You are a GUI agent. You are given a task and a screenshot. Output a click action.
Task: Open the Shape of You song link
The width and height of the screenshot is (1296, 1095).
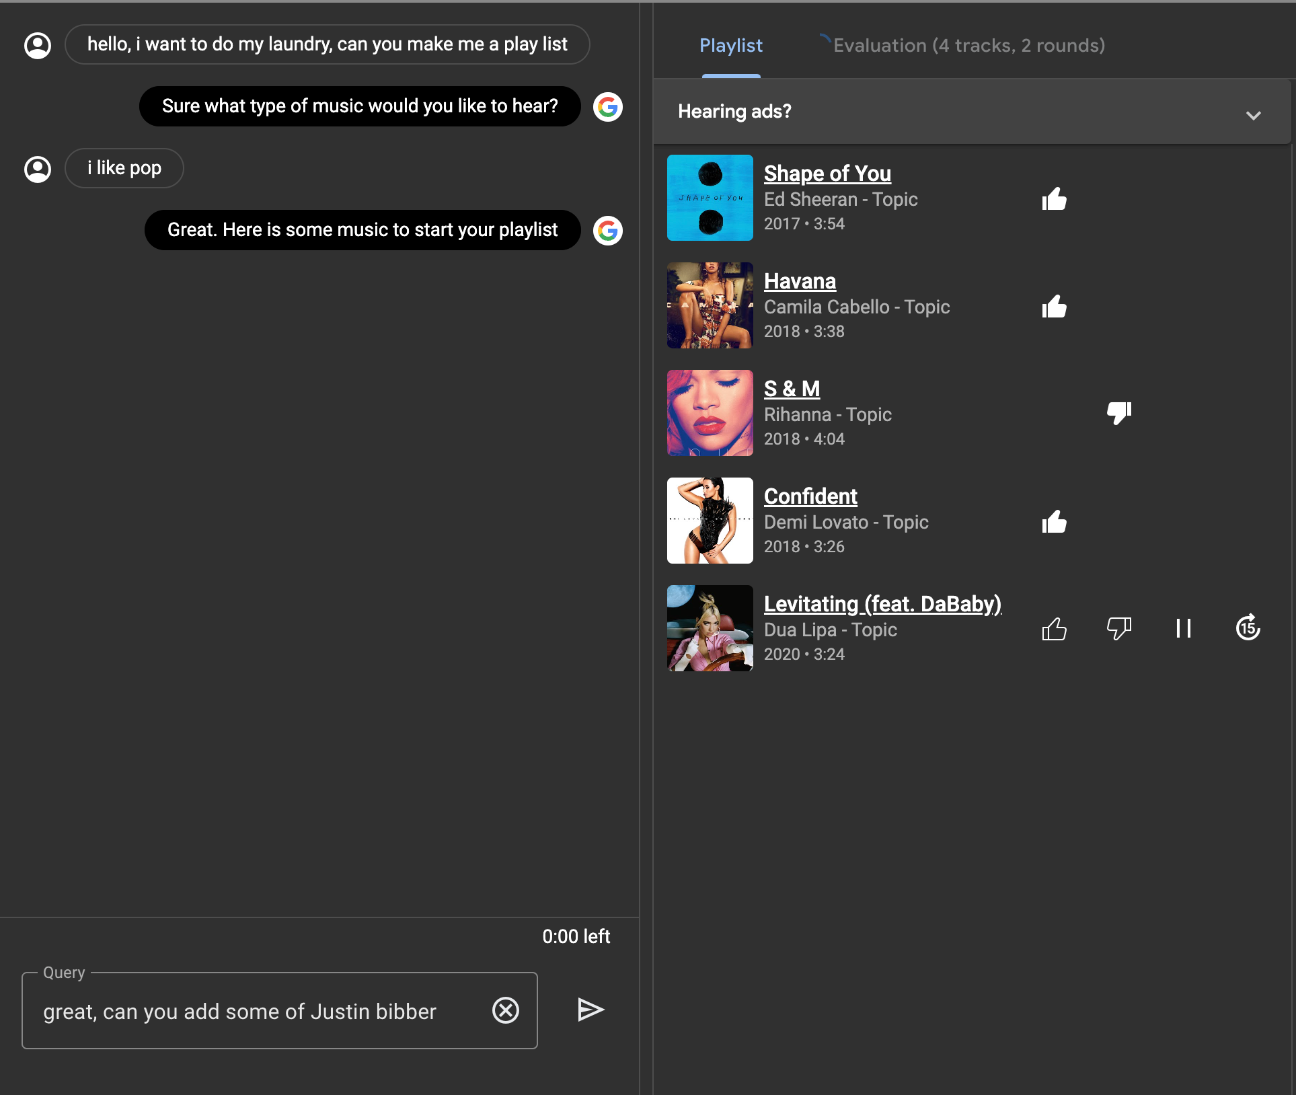click(827, 174)
